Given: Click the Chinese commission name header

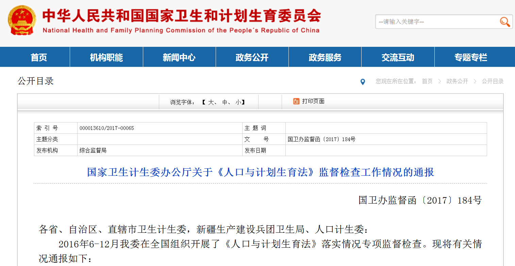Looking at the screenshot, I should coord(181,15).
